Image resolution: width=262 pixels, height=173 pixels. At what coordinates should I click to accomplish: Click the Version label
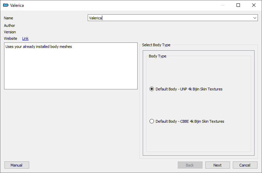[x=10, y=32]
